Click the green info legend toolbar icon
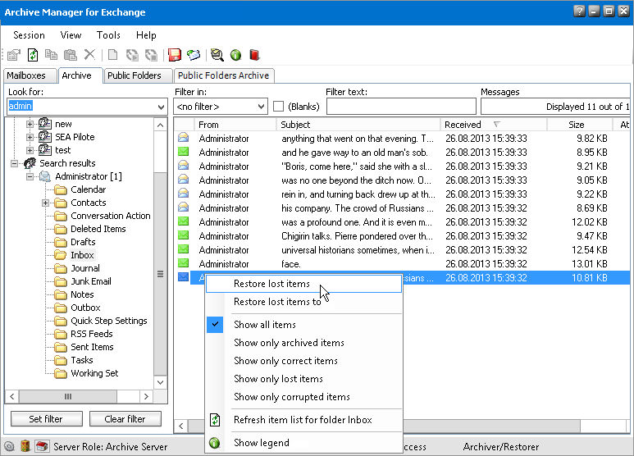 tap(235, 55)
